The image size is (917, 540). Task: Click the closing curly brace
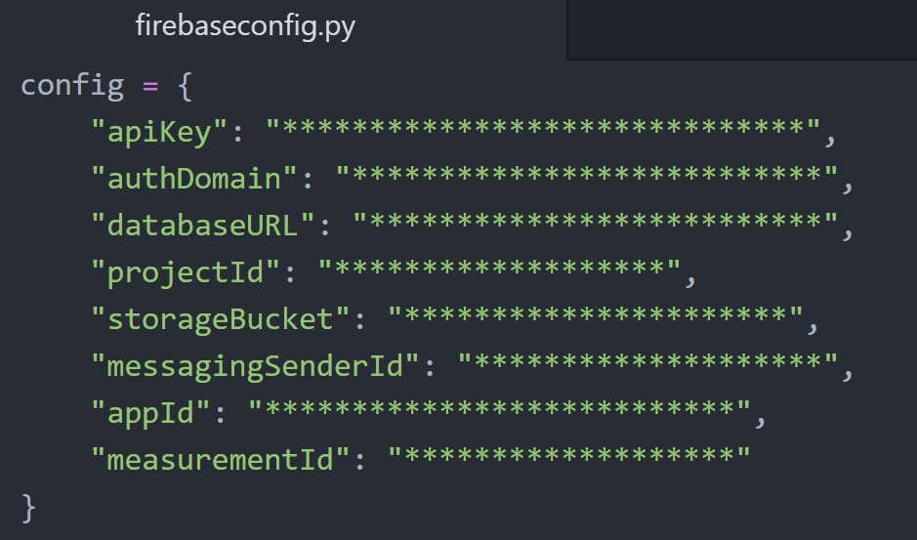(28, 507)
